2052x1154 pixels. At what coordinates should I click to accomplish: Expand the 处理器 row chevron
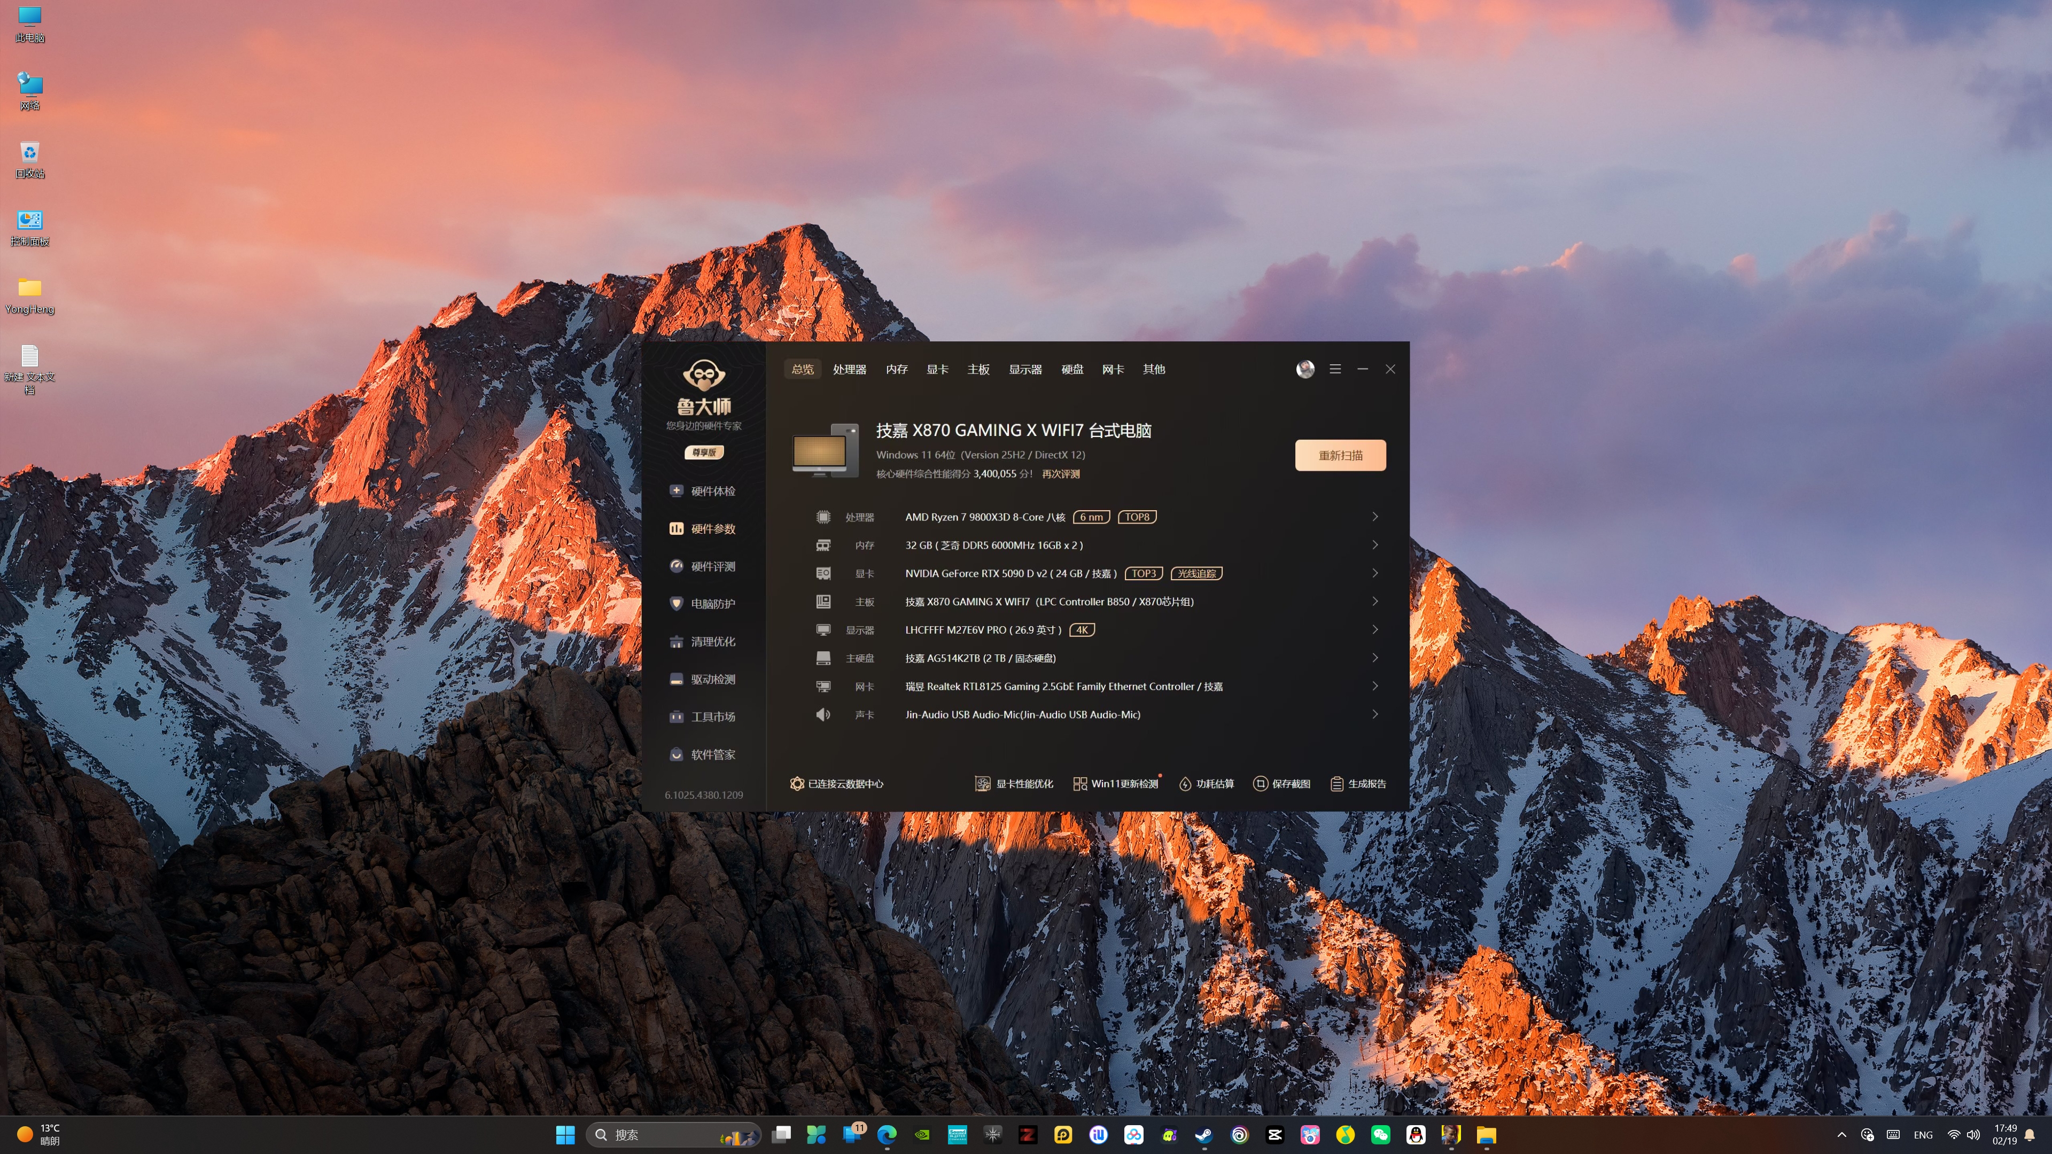point(1375,517)
